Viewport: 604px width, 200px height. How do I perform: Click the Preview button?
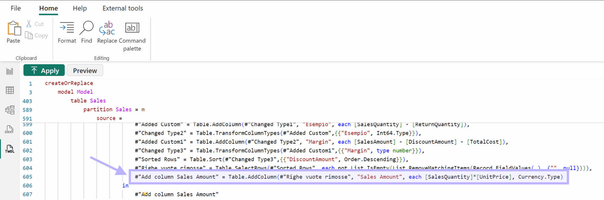tap(85, 70)
